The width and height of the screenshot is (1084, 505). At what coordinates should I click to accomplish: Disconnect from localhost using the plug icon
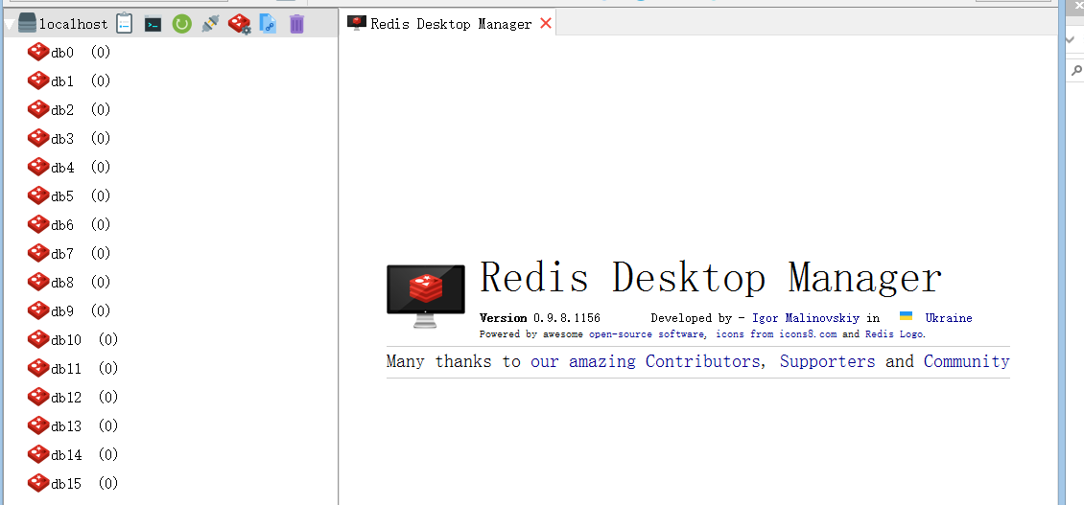point(210,24)
